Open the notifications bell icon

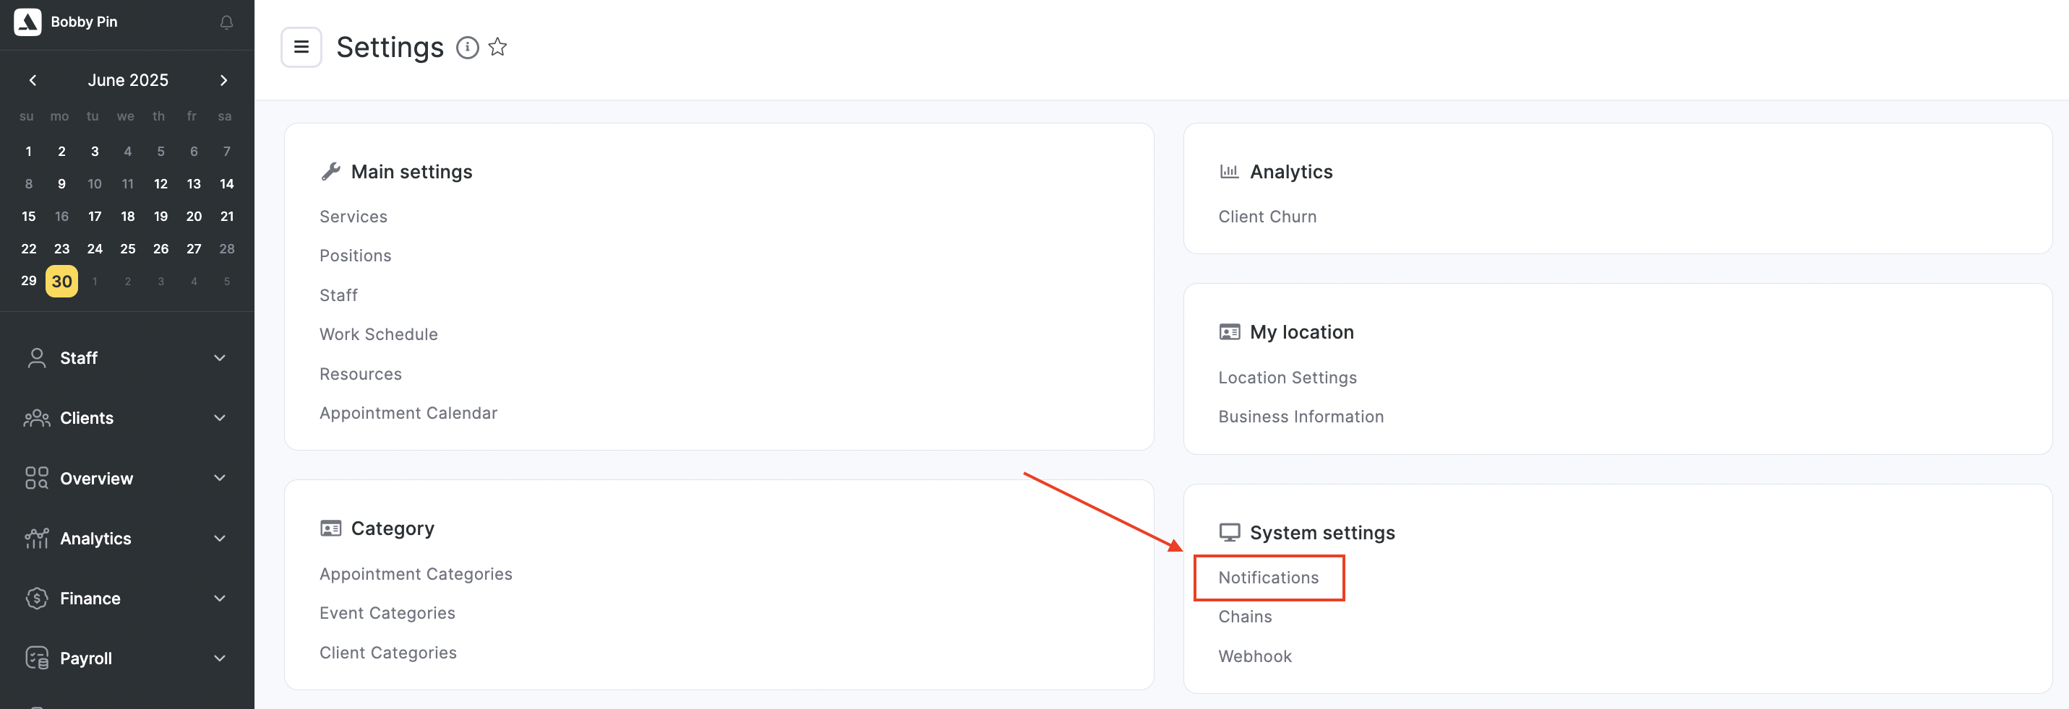[226, 22]
